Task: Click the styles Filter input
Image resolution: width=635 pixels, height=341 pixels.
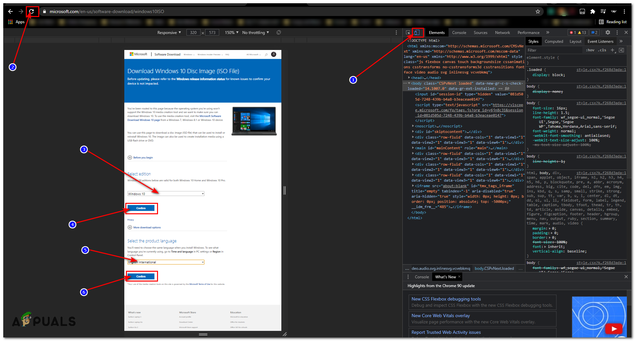Action: pyautogui.click(x=554, y=50)
